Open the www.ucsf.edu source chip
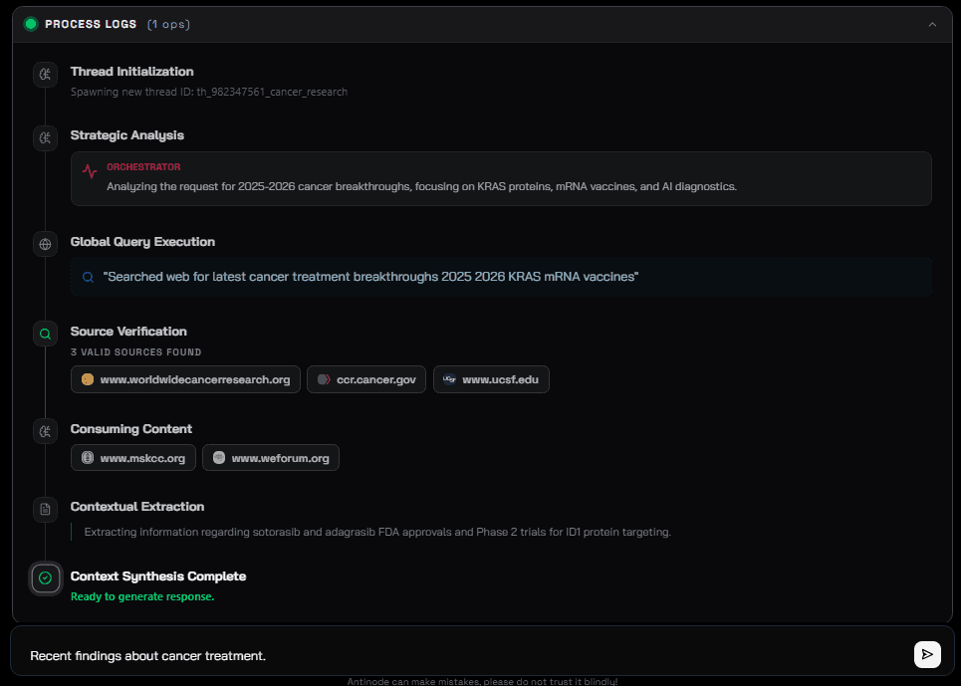 click(x=491, y=379)
